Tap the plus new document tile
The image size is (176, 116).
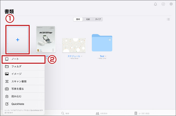[x=18, y=40]
